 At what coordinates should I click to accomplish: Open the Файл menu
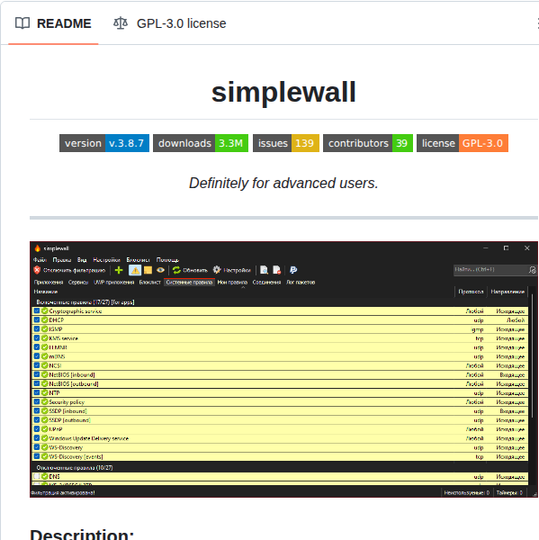tap(40, 260)
